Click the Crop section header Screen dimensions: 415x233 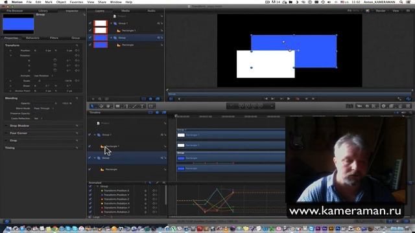(x=14, y=140)
